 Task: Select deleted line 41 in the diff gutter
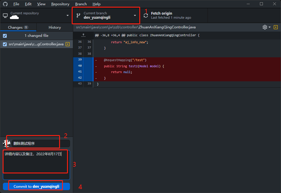click(x=83, y=72)
